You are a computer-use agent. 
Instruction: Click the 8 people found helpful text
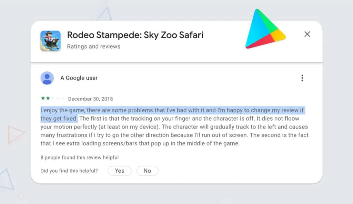click(x=80, y=157)
